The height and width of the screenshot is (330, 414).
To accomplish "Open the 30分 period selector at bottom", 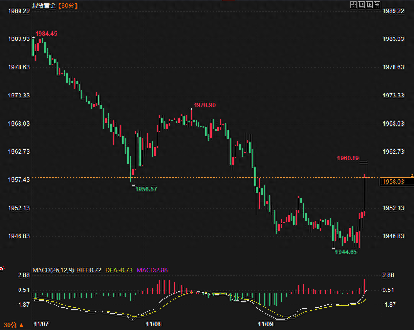I will click(x=13, y=325).
